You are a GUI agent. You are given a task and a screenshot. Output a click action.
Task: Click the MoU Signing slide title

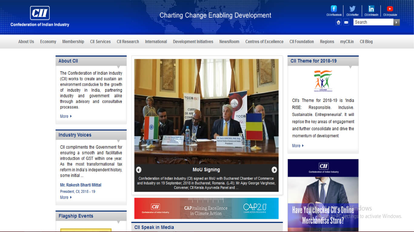tap(206, 170)
